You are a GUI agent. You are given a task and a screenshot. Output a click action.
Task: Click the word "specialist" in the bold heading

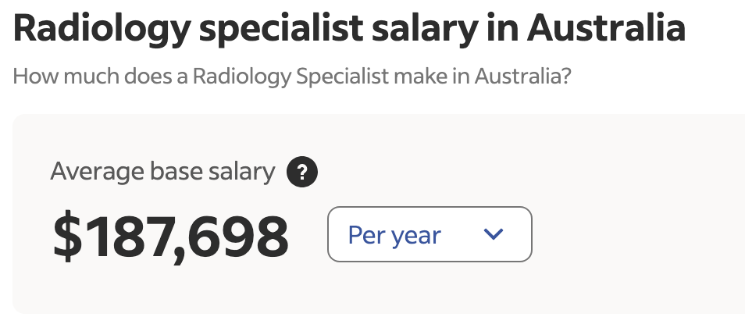coord(281,30)
